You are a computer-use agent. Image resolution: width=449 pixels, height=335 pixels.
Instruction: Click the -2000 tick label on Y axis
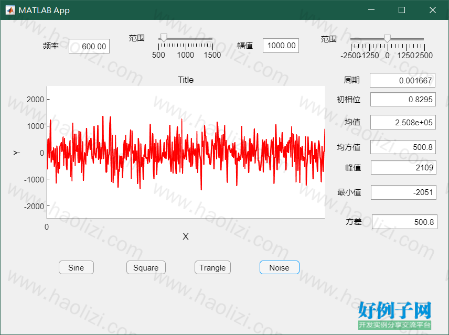[34, 206]
